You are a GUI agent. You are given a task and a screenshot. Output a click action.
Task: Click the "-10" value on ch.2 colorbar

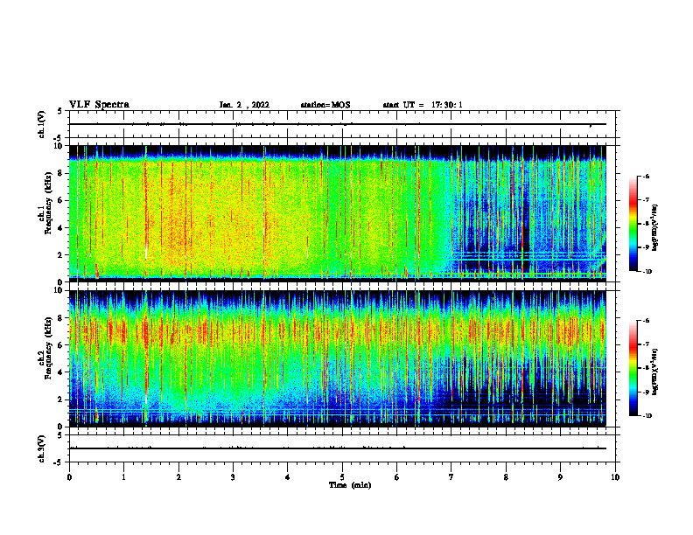click(647, 415)
